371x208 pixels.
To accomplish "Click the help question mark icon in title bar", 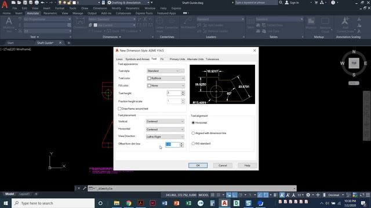I will tap(333, 2).
